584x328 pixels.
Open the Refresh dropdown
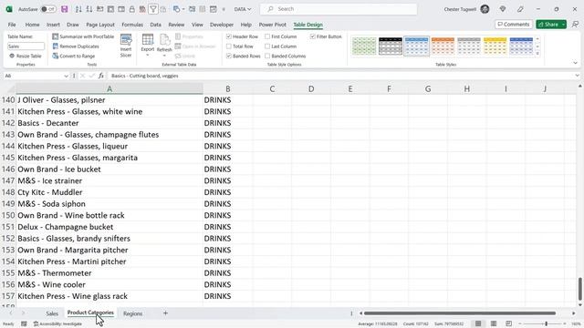click(164, 55)
